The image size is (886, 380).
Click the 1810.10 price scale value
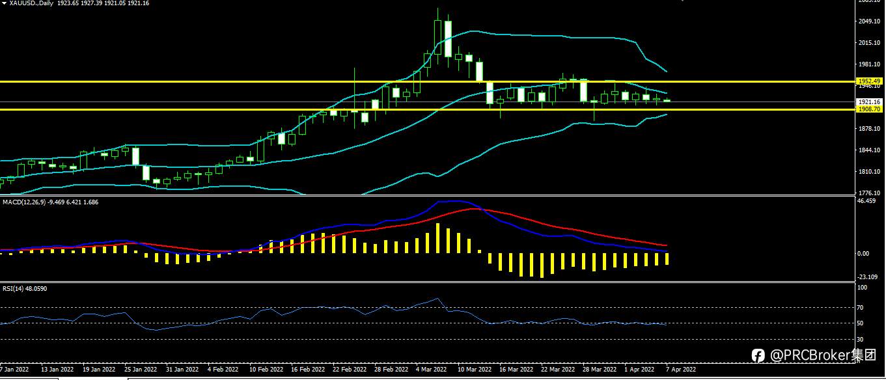(870, 172)
